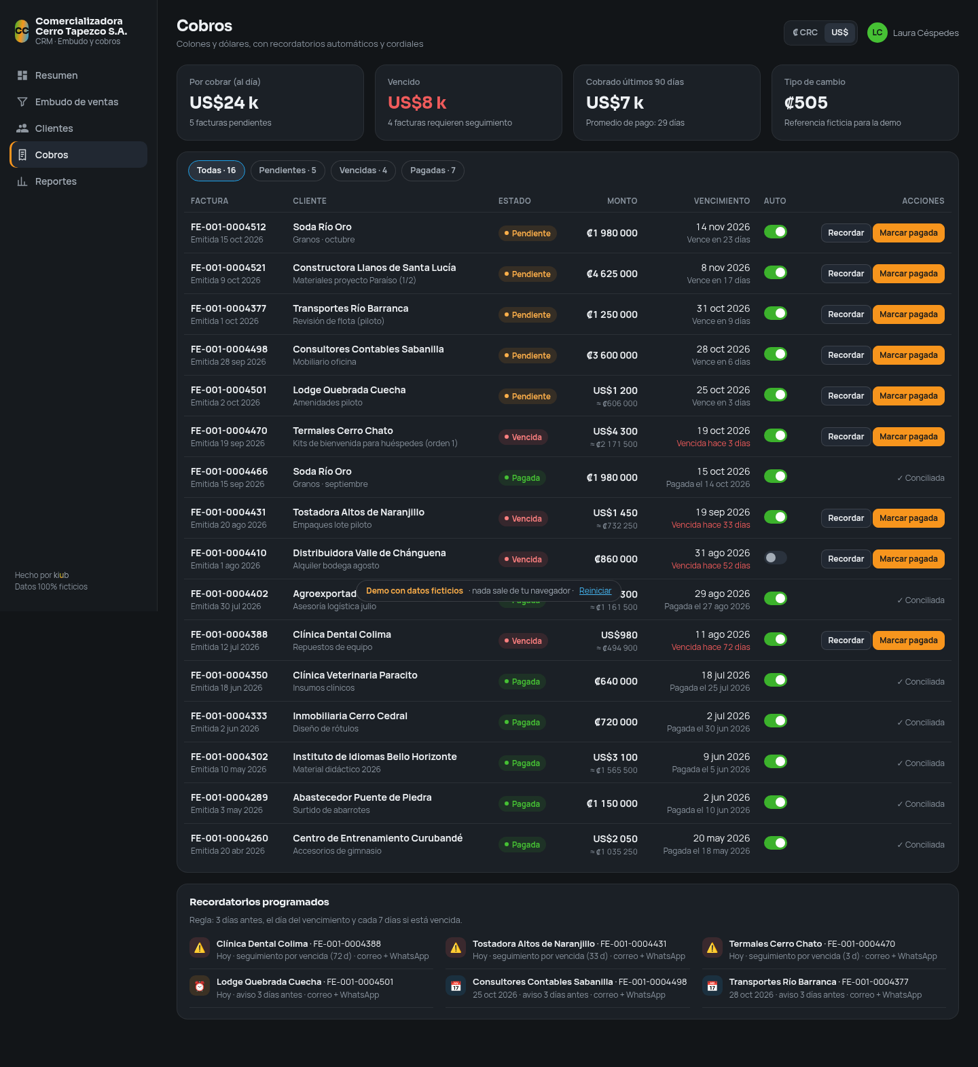Click the Tipo de cambio ₡505 card
978x1067 pixels.
(x=865, y=103)
